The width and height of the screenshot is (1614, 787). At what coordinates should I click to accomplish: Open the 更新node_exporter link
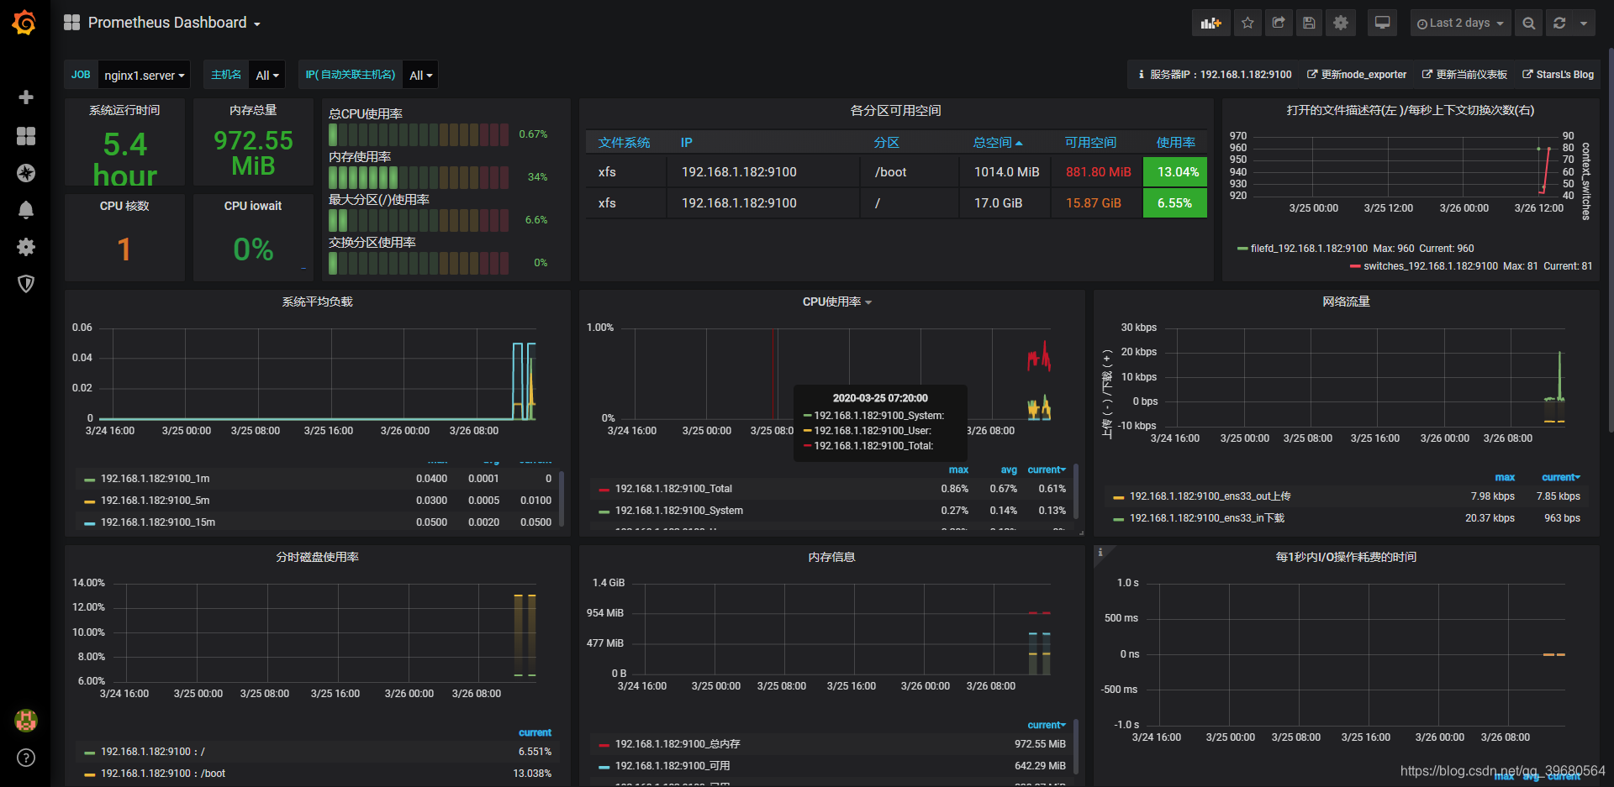1357,75
